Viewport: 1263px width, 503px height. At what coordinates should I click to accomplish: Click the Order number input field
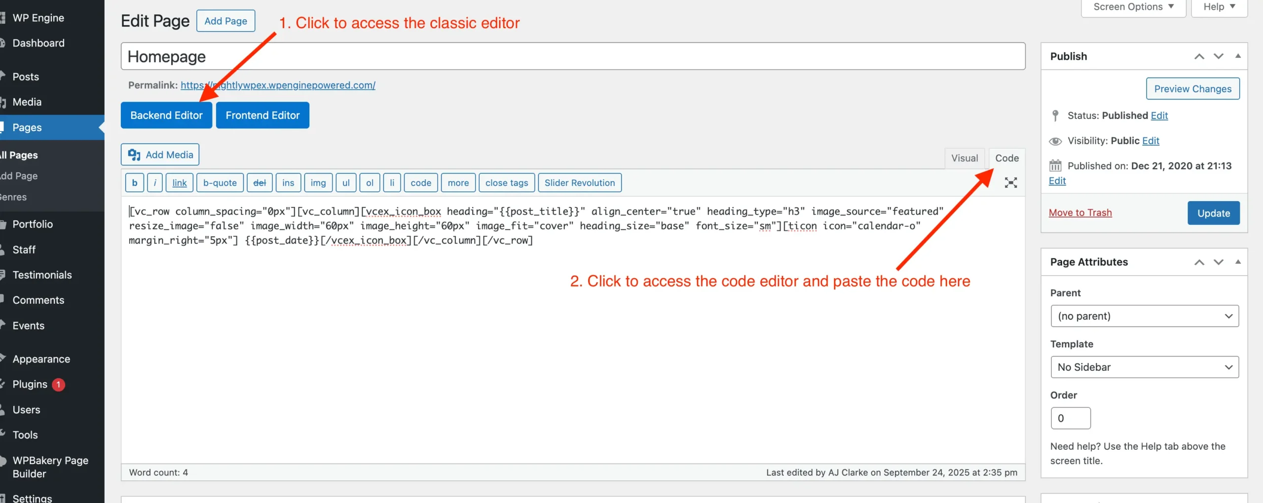[x=1071, y=418]
